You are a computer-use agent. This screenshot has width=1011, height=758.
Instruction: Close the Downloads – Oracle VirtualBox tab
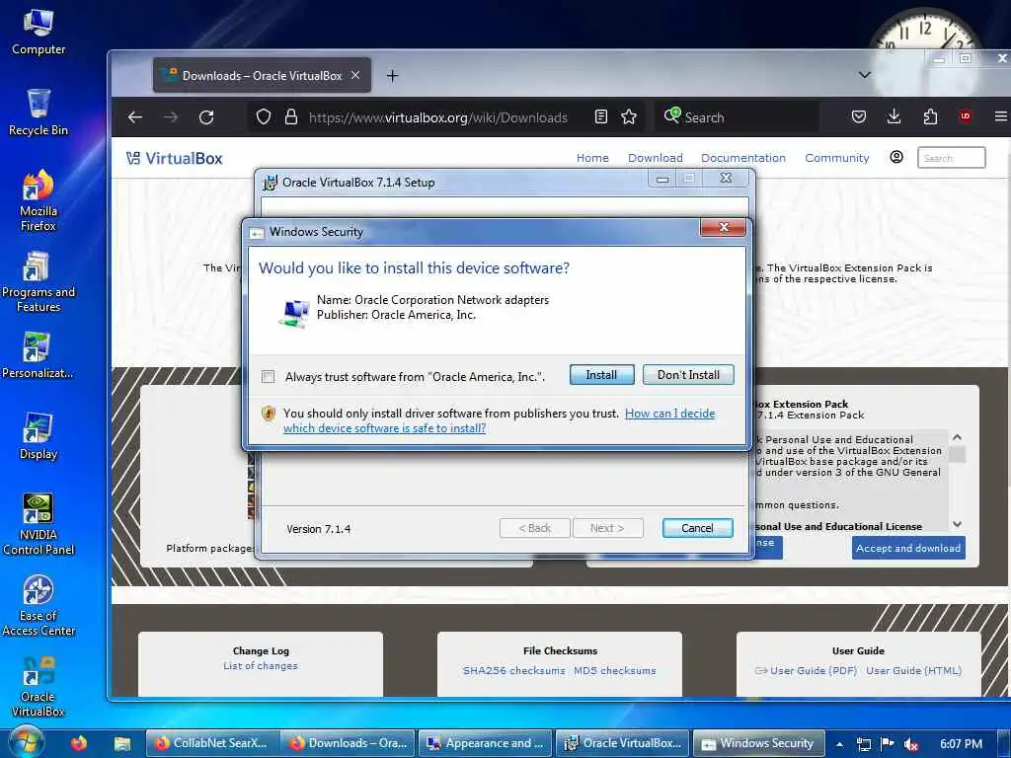355,75
